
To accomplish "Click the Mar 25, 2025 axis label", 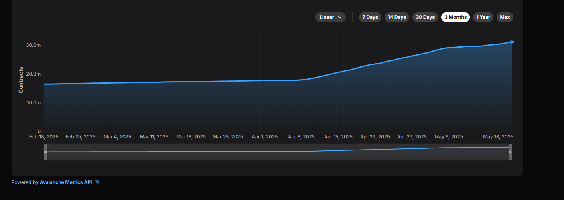I will [228, 137].
